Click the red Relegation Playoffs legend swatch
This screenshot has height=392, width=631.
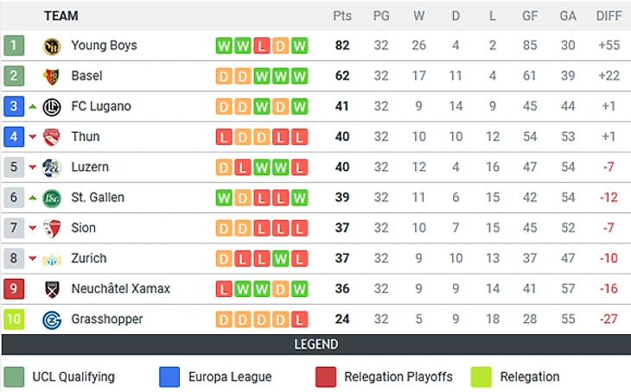coord(326,376)
